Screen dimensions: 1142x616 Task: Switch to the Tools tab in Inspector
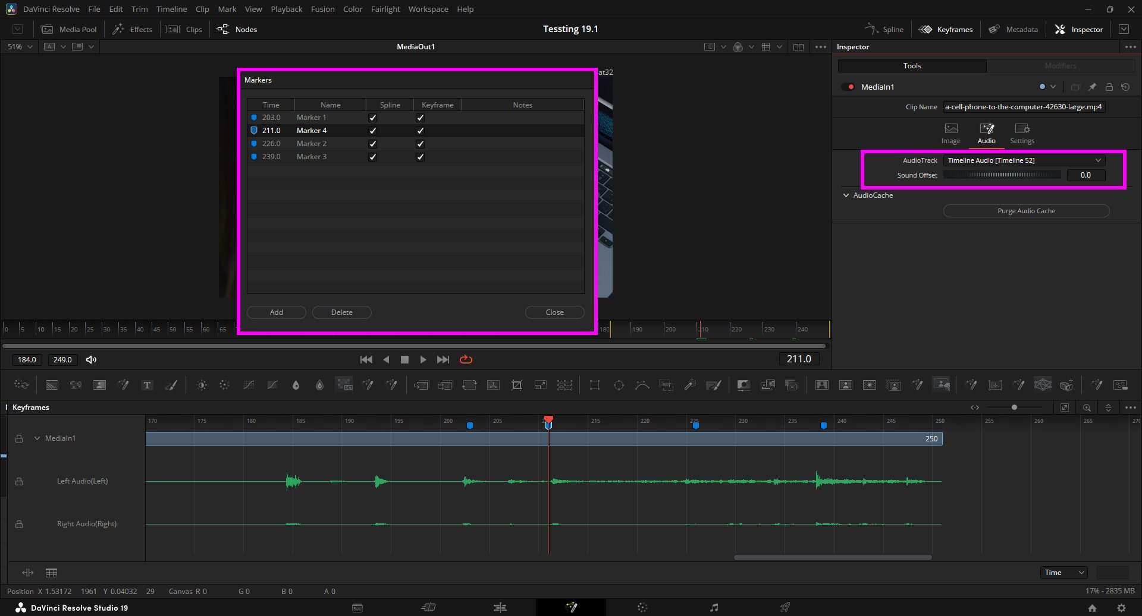pyautogui.click(x=912, y=66)
